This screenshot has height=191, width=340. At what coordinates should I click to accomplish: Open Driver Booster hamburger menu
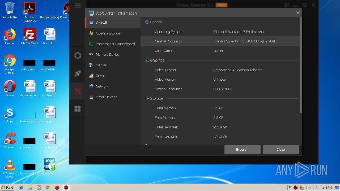click(78, 5)
